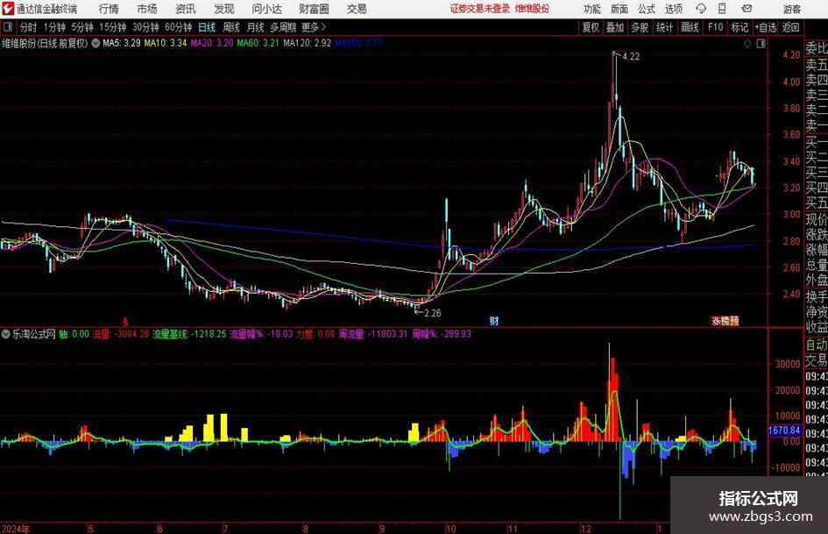828x534 pixels.
Task: Open the F10 company info button
Action: click(716, 27)
